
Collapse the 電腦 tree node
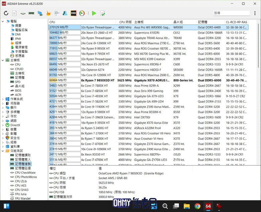[x=3, y=21]
